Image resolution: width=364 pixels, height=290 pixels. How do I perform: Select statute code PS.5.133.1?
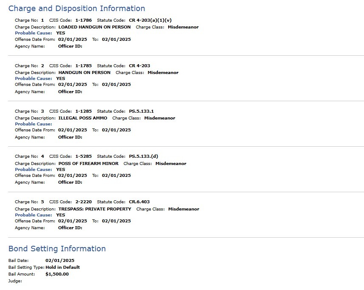(x=141, y=111)
